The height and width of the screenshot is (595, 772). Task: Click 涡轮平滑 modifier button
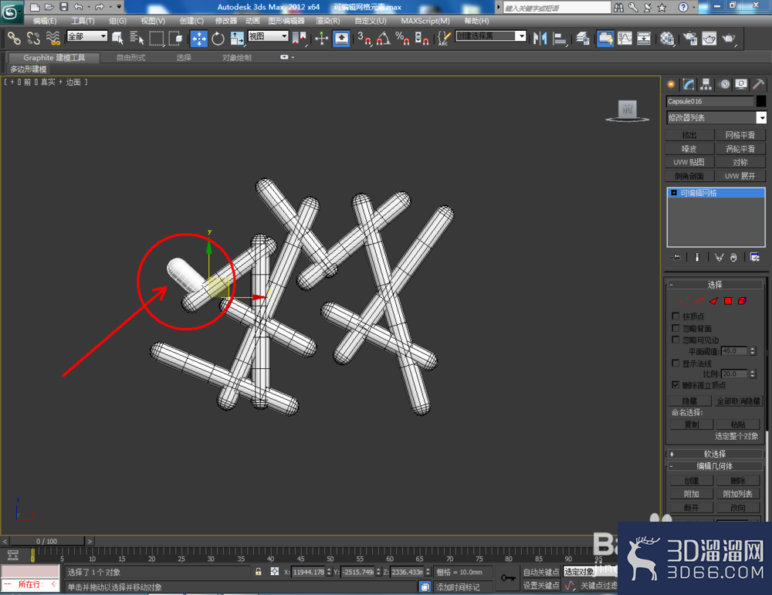click(x=740, y=149)
